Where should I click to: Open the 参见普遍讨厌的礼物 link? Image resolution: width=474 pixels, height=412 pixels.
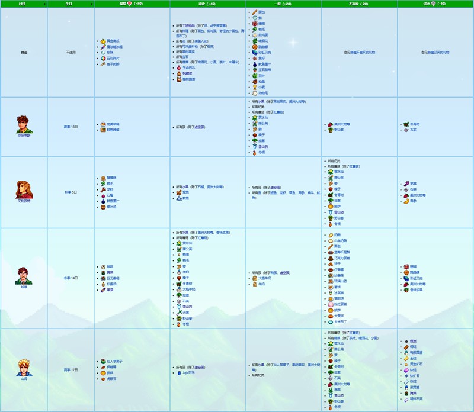pyautogui.click(x=435, y=52)
